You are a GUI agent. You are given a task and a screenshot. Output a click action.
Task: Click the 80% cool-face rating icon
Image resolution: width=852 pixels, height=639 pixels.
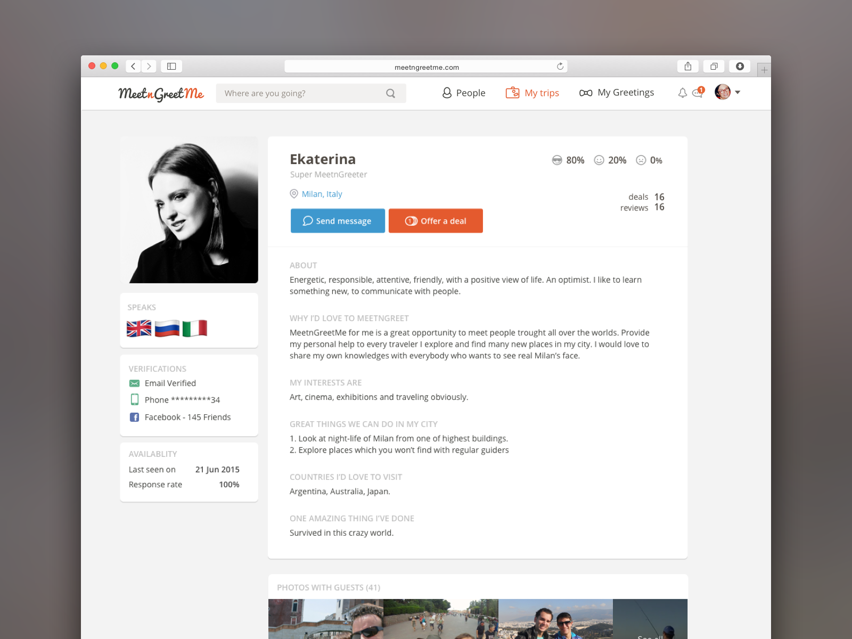coord(557,160)
